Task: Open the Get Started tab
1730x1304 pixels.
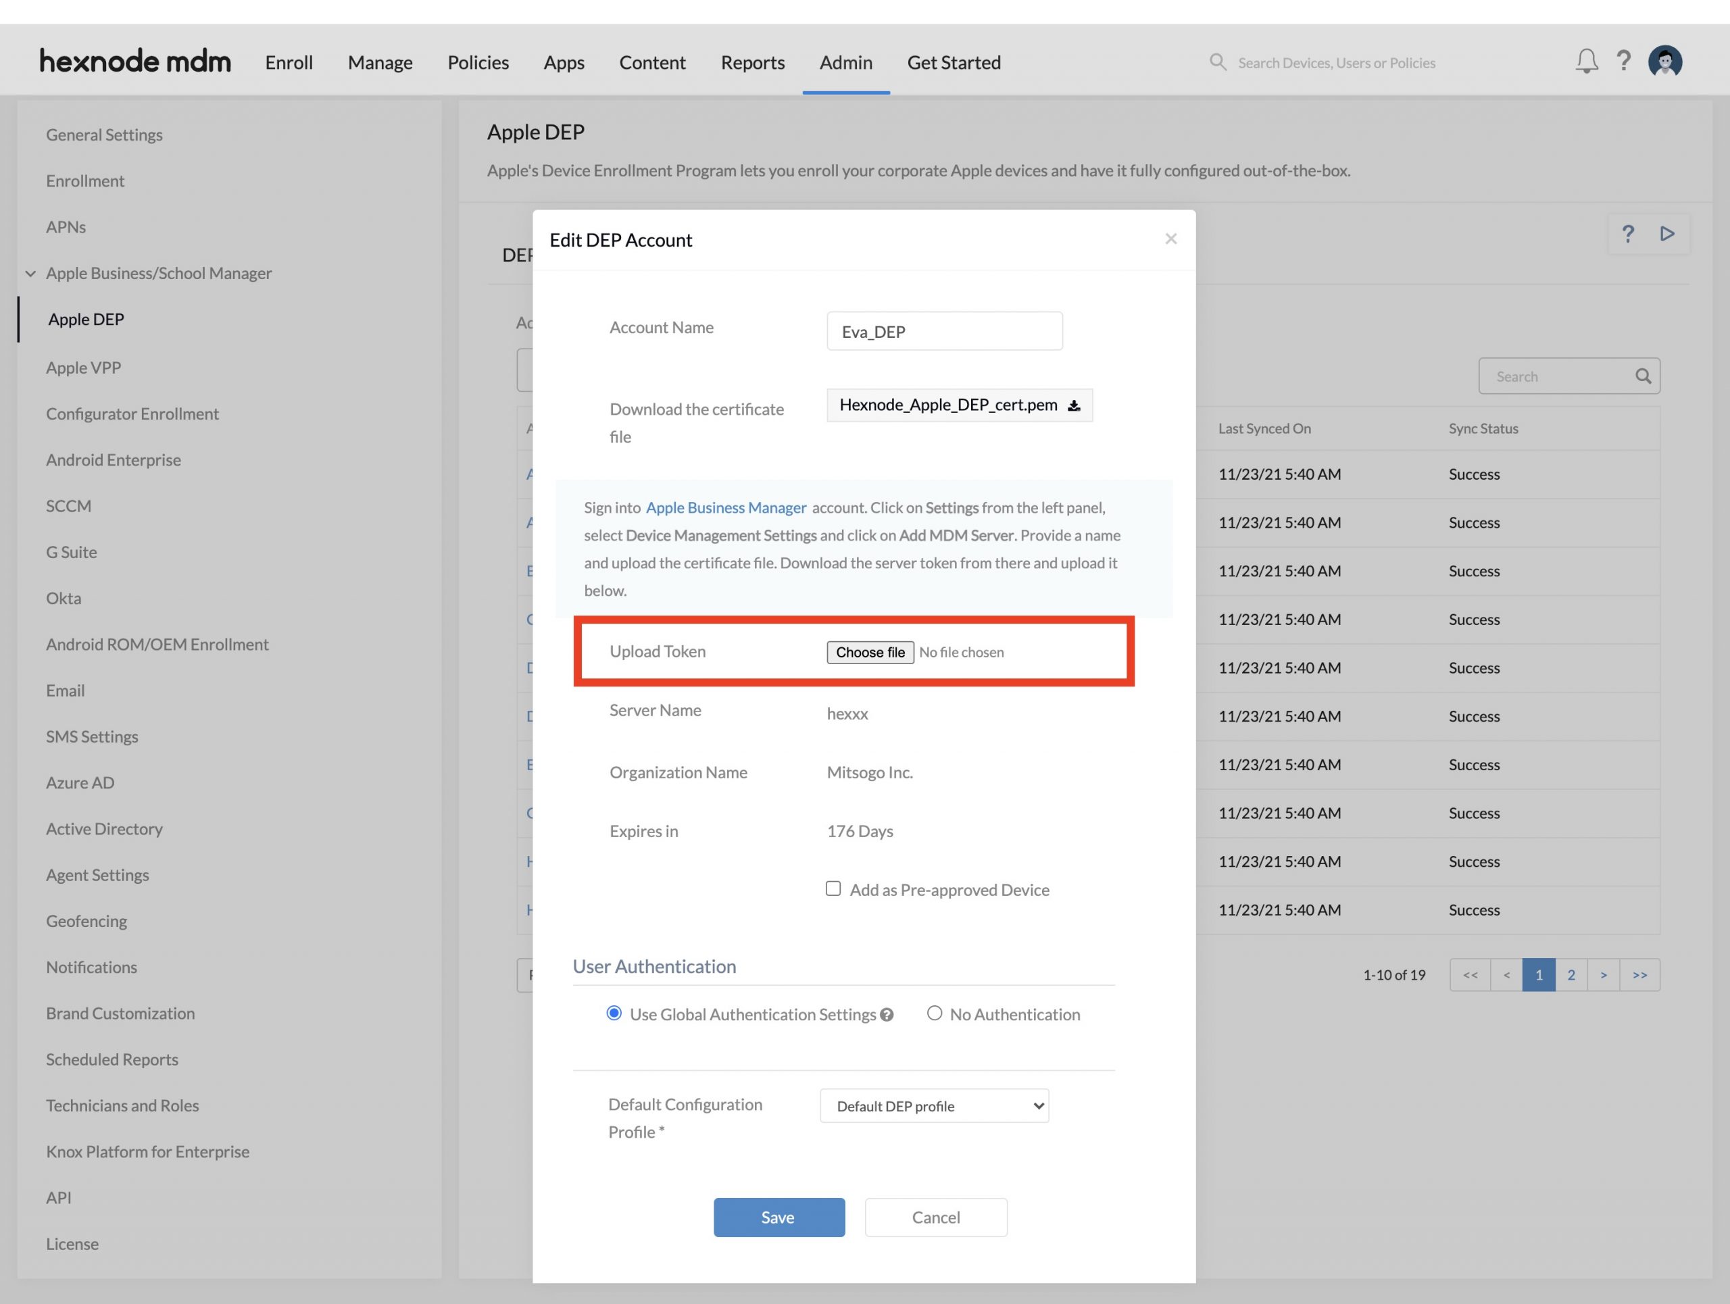Action: tap(954, 63)
